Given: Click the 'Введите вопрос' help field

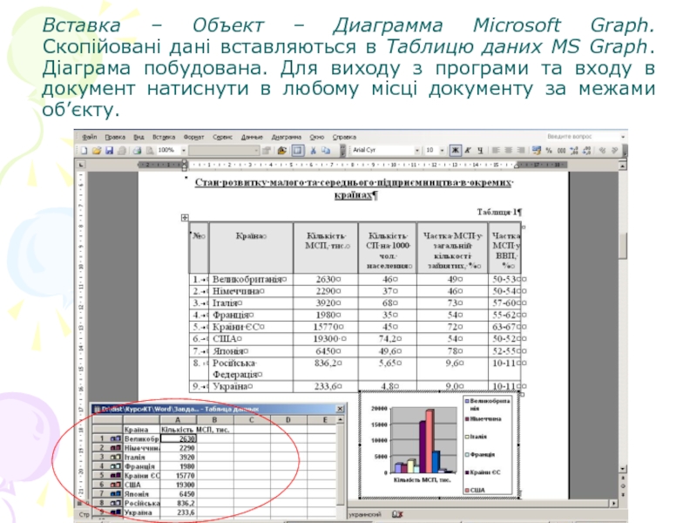Looking at the screenshot, I should tap(582, 137).
